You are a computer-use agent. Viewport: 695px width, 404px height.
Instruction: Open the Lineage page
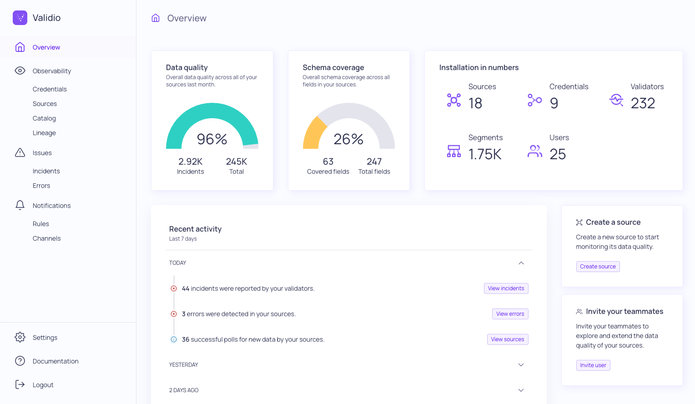coord(44,132)
